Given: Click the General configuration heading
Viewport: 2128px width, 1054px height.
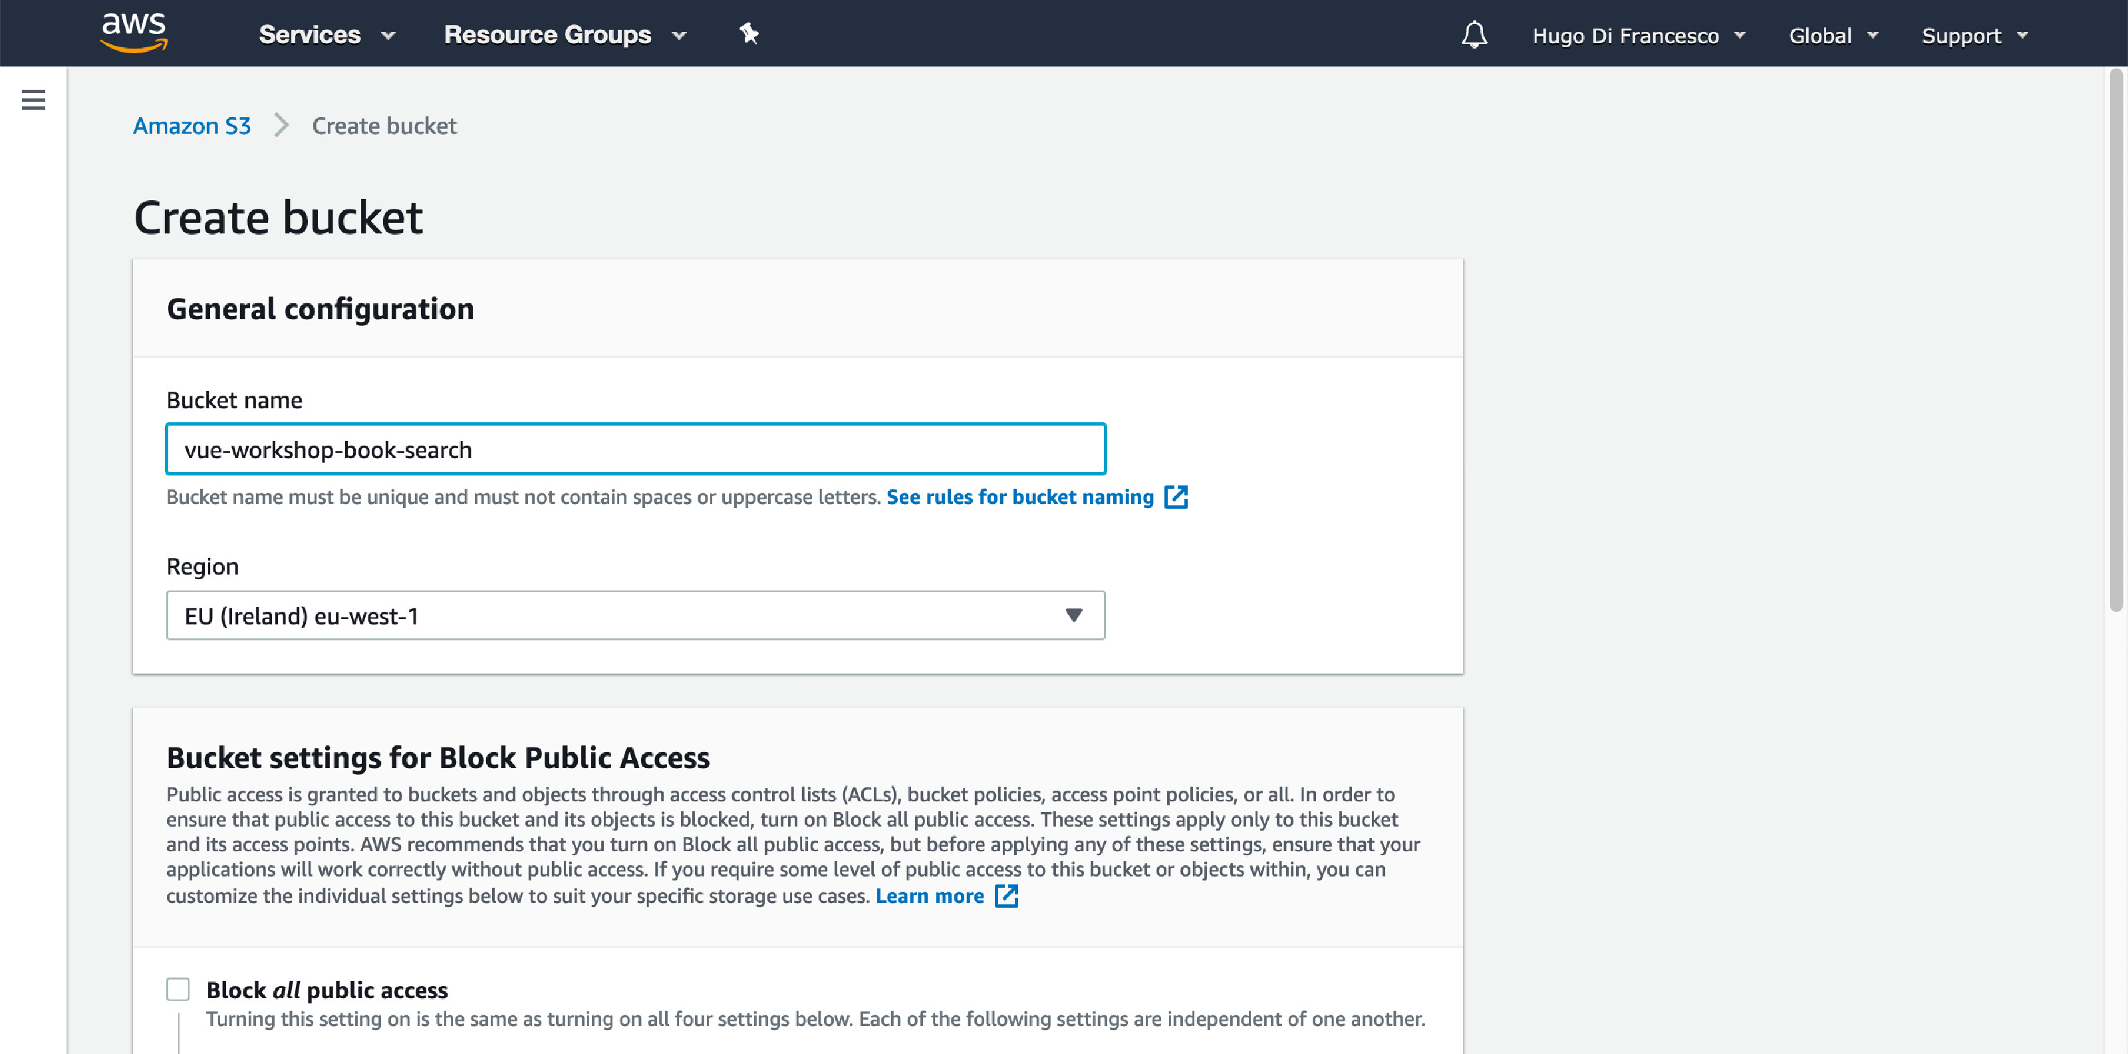Looking at the screenshot, I should click(321, 309).
